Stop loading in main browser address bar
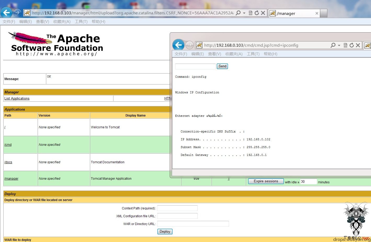Image resolution: width=371 pixels, height=242 pixels. [x=263, y=13]
